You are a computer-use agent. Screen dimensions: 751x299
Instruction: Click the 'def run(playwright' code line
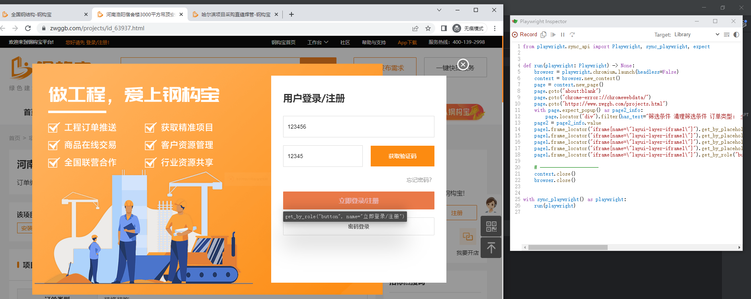pyautogui.click(x=579, y=66)
